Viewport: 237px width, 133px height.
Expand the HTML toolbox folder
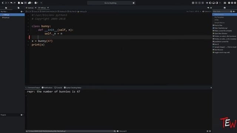coord(216,20)
